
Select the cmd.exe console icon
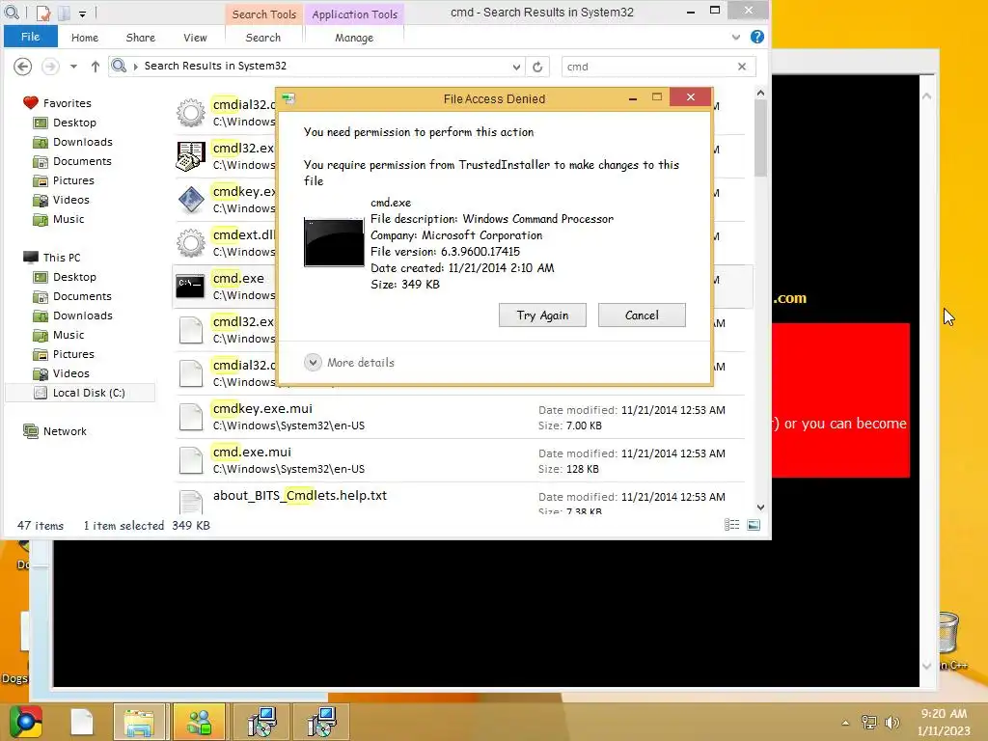(x=190, y=286)
